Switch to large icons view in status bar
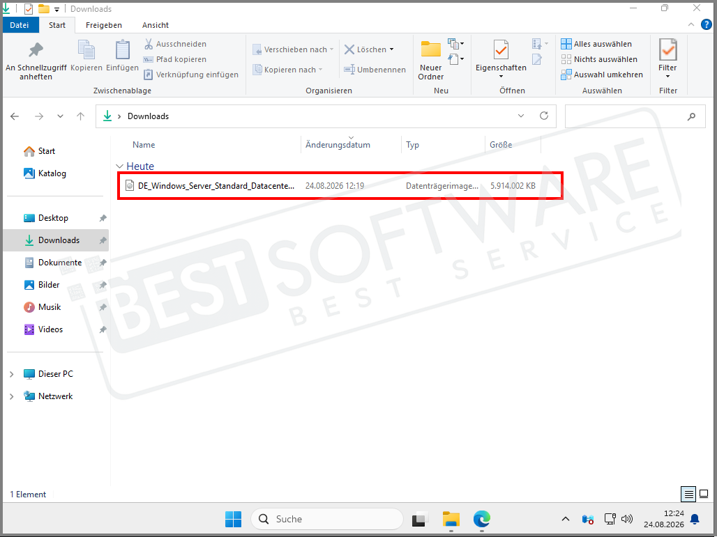Image resolution: width=717 pixels, height=537 pixels. [x=704, y=494]
